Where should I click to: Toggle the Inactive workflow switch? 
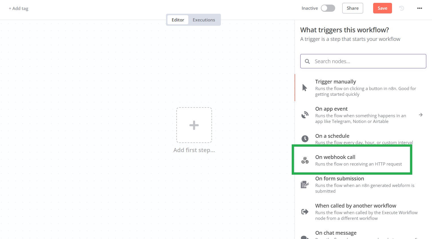point(328,8)
